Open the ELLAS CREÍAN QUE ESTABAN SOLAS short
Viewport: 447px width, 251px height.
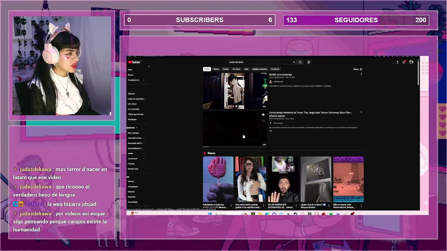click(283, 180)
